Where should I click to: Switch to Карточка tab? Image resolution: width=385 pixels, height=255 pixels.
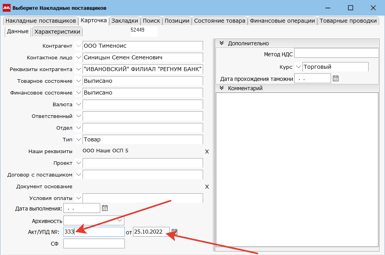(x=94, y=21)
